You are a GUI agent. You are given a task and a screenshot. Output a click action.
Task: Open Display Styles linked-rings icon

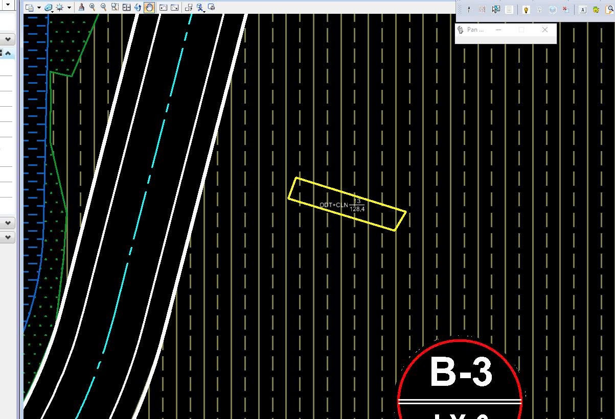tap(48, 8)
